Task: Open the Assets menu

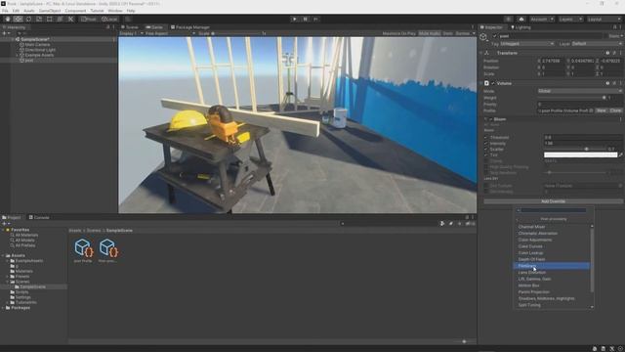Action: click(29, 11)
